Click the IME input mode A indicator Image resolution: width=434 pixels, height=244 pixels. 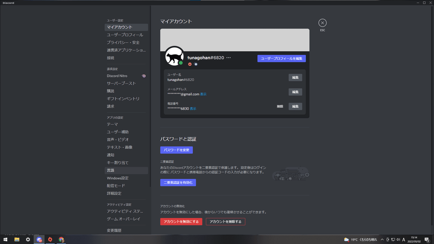click(403, 239)
